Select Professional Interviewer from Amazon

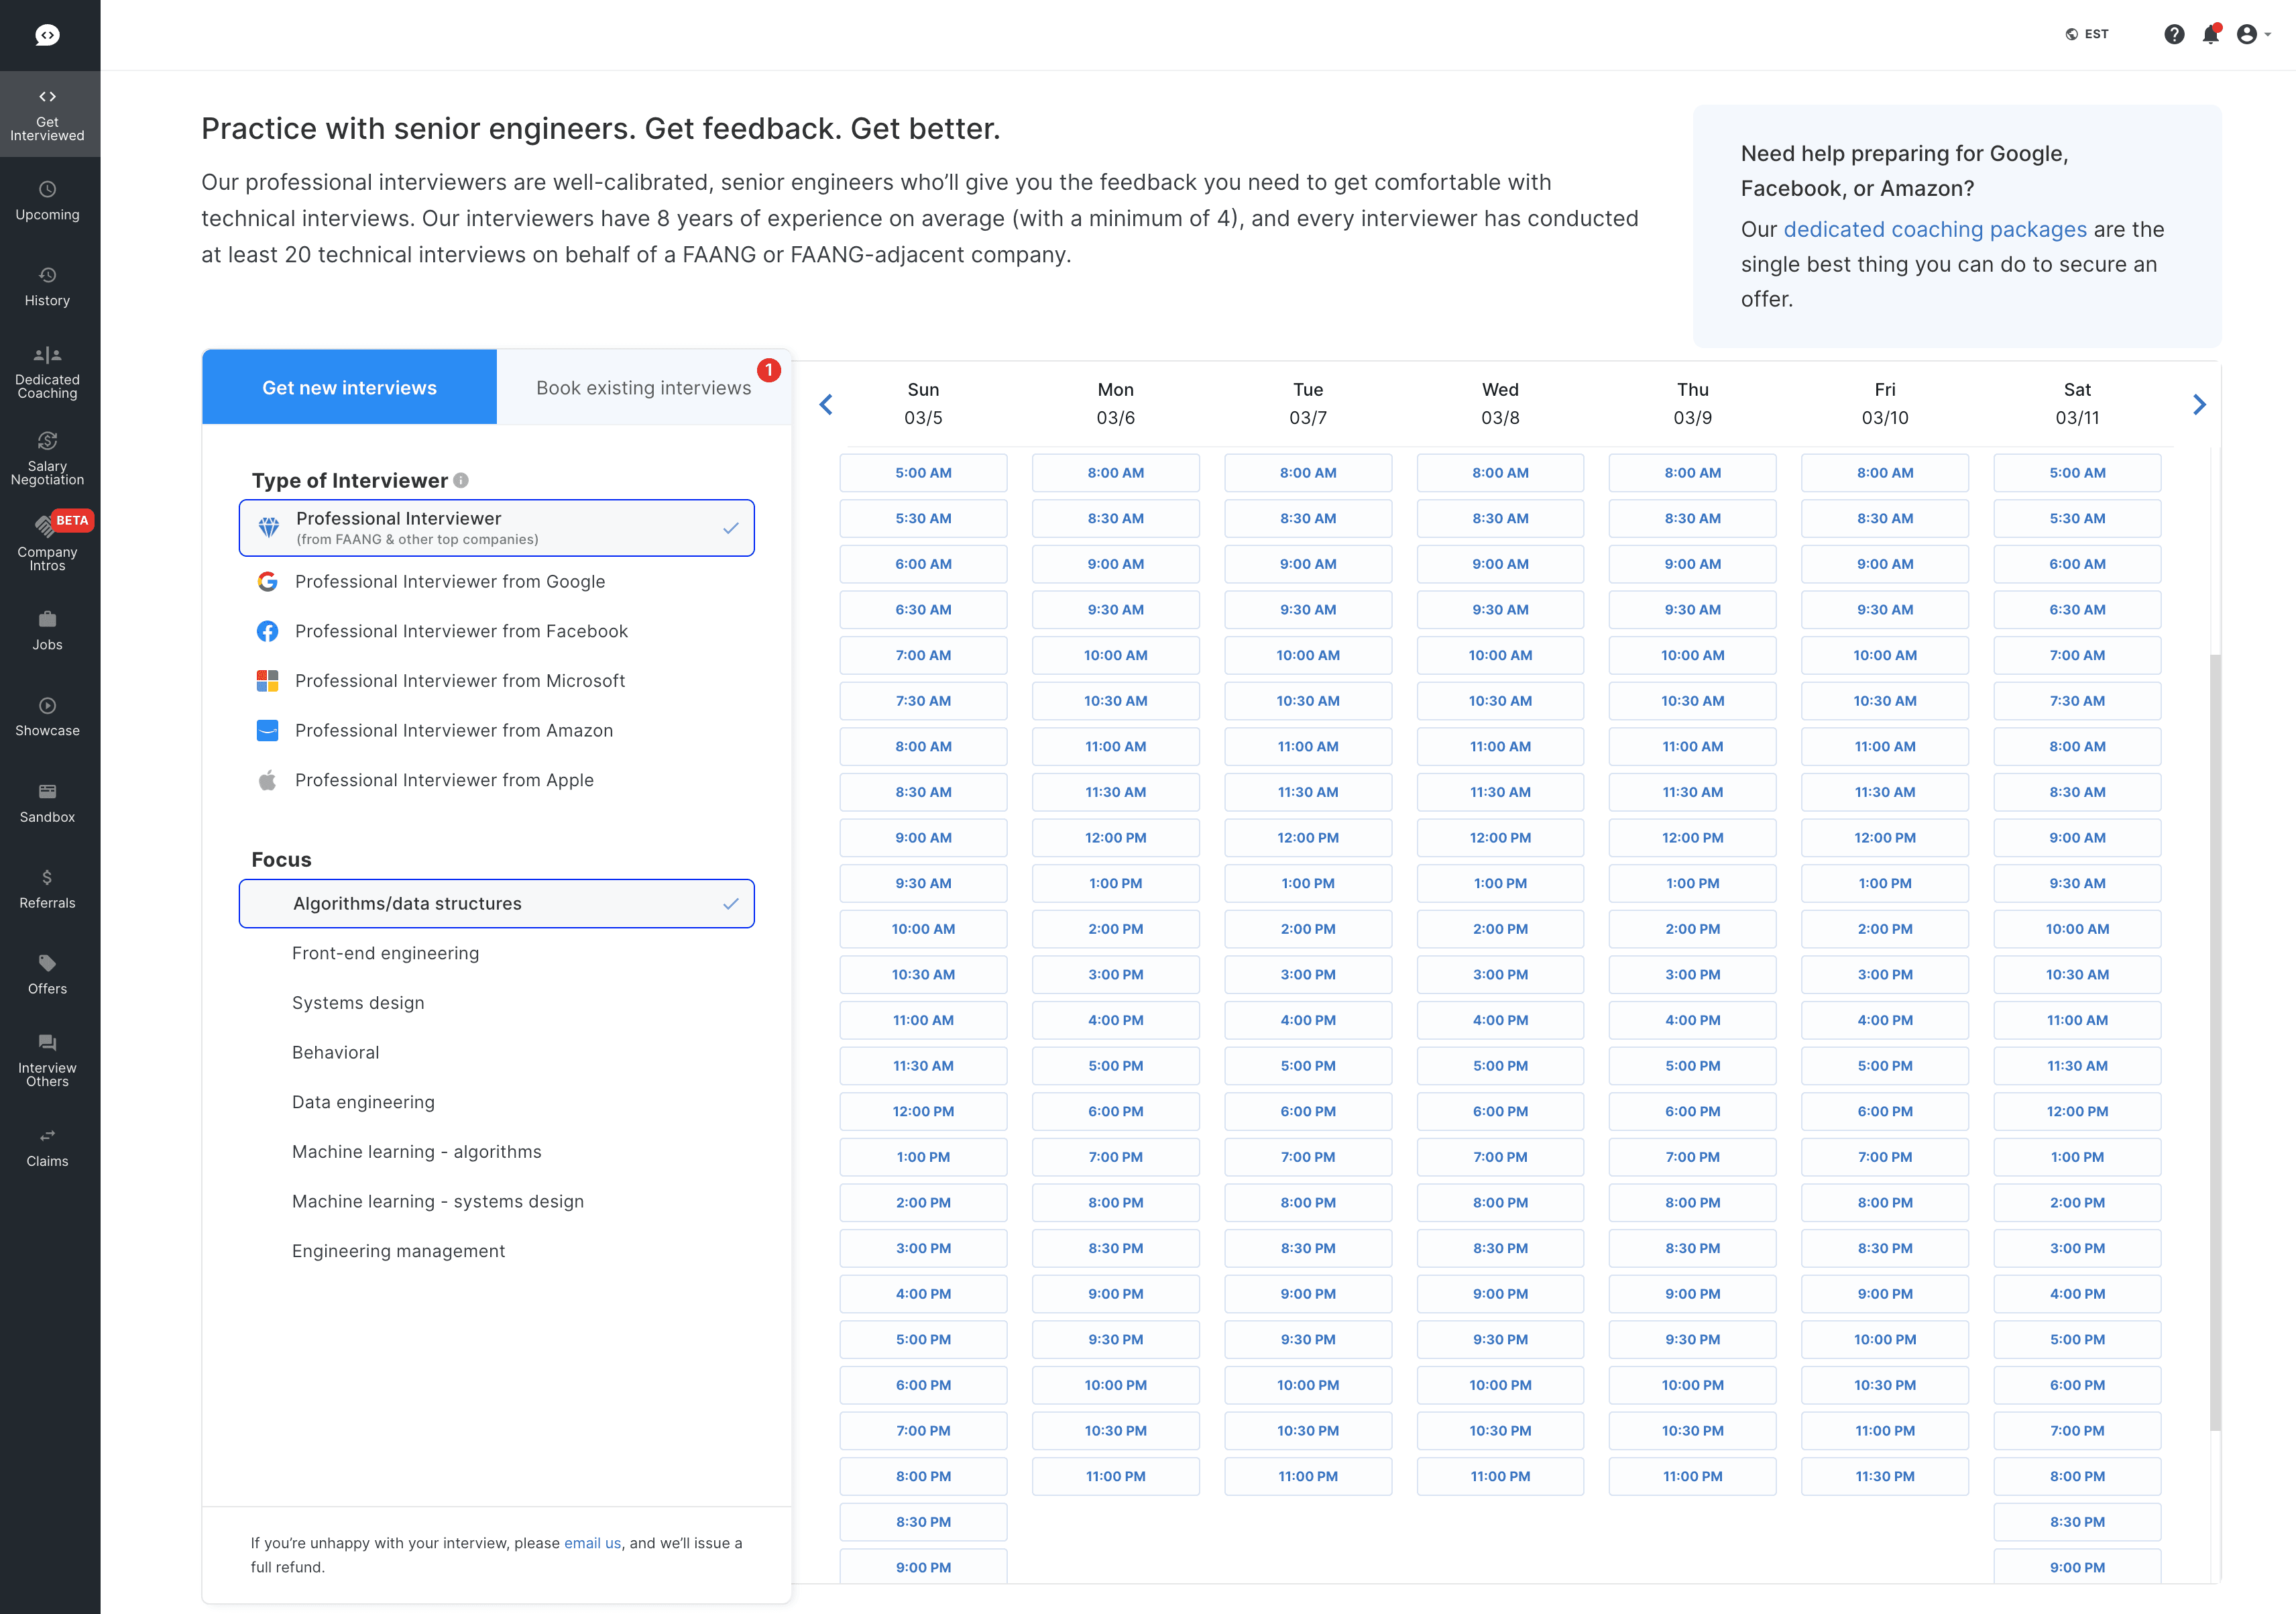tap(453, 731)
